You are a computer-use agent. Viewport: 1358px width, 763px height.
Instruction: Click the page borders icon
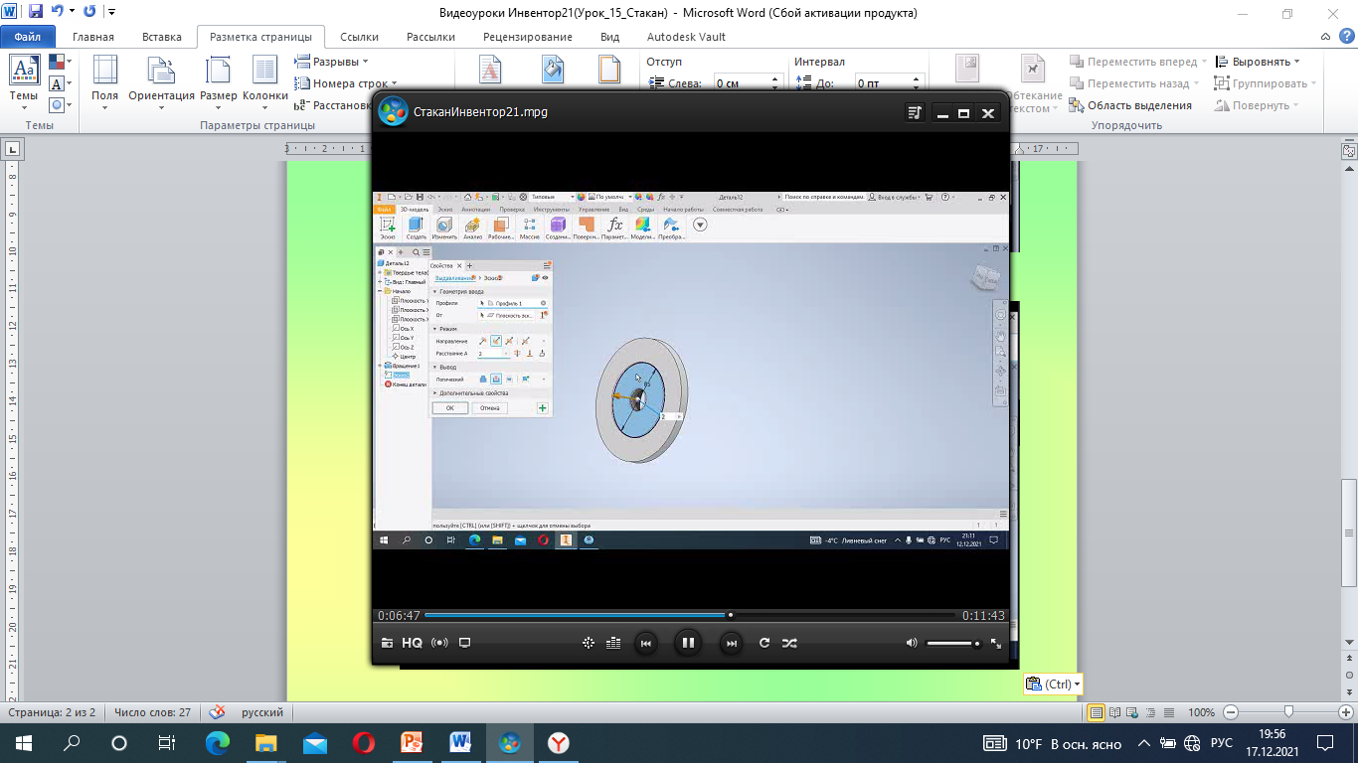pyautogui.click(x=609, y=69)
